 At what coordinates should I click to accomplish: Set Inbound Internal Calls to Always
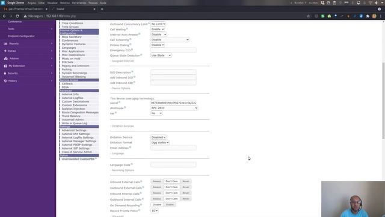click(156, 193)
